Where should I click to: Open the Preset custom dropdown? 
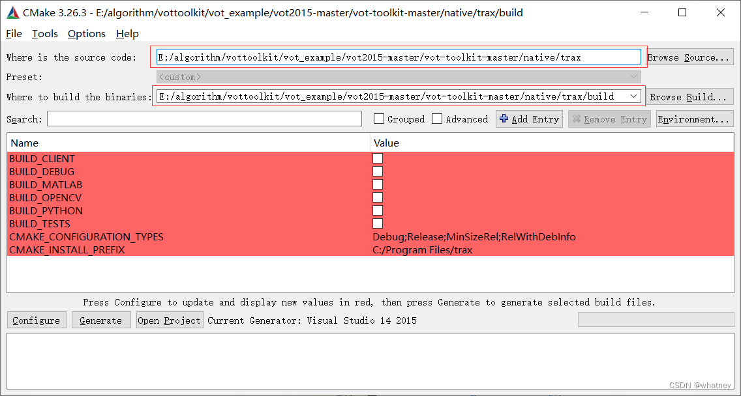399,76
